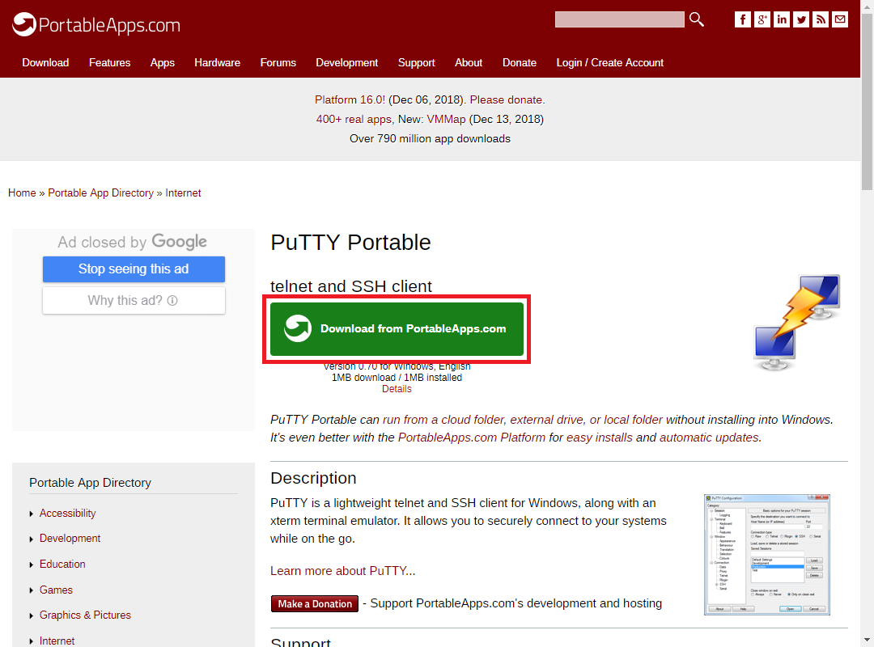Open the Google Plus social icon
874x647 pixels.
point(762,19)
